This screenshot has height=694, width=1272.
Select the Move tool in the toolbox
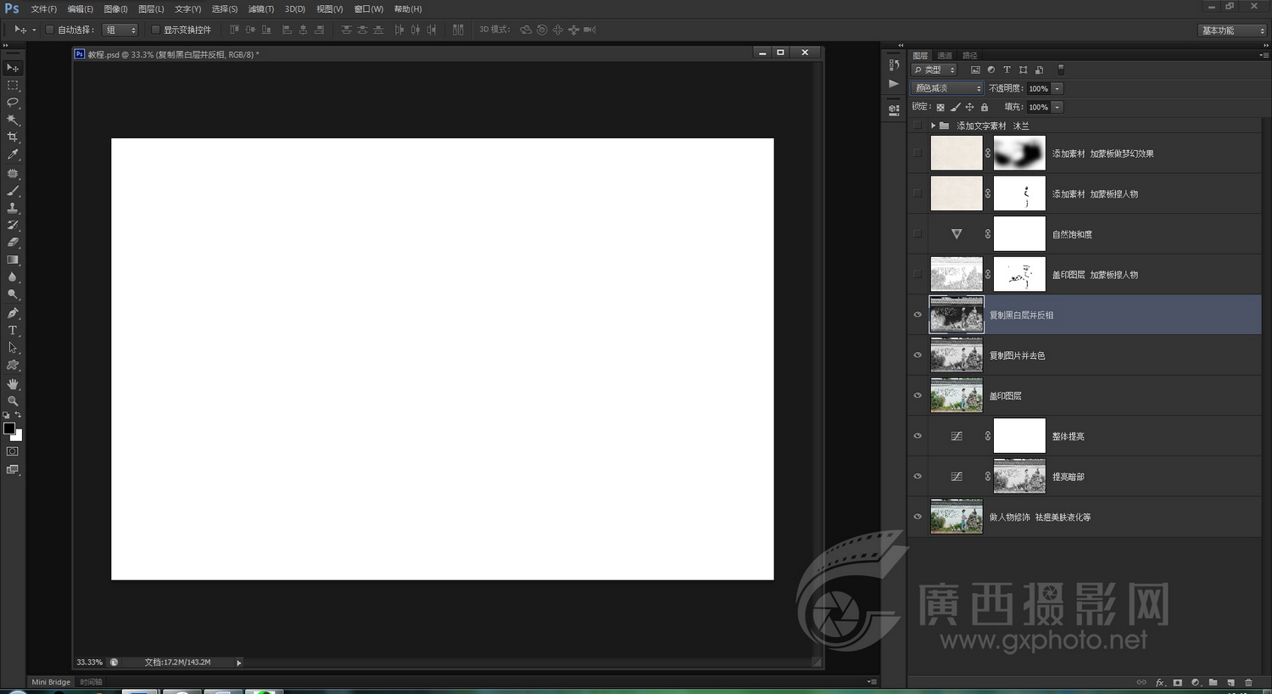point(13,68)
